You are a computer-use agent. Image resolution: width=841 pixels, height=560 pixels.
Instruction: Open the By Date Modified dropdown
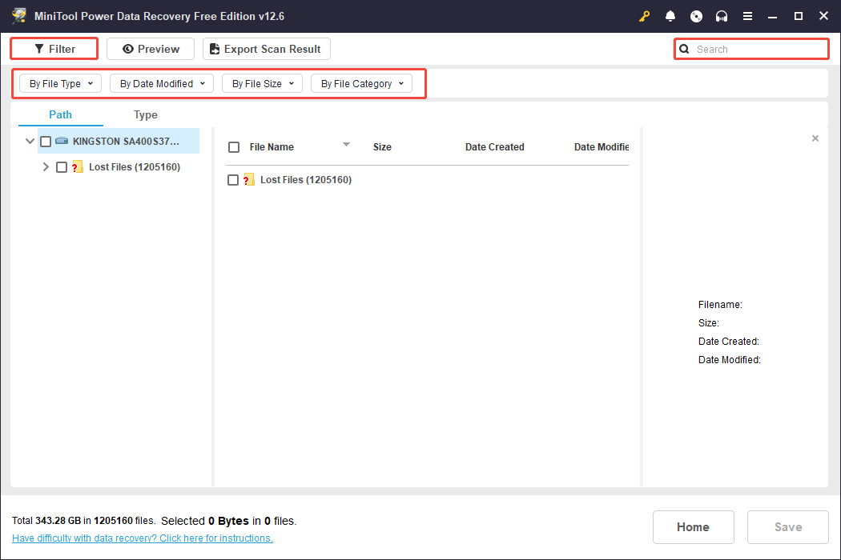(x=162, y=83)
